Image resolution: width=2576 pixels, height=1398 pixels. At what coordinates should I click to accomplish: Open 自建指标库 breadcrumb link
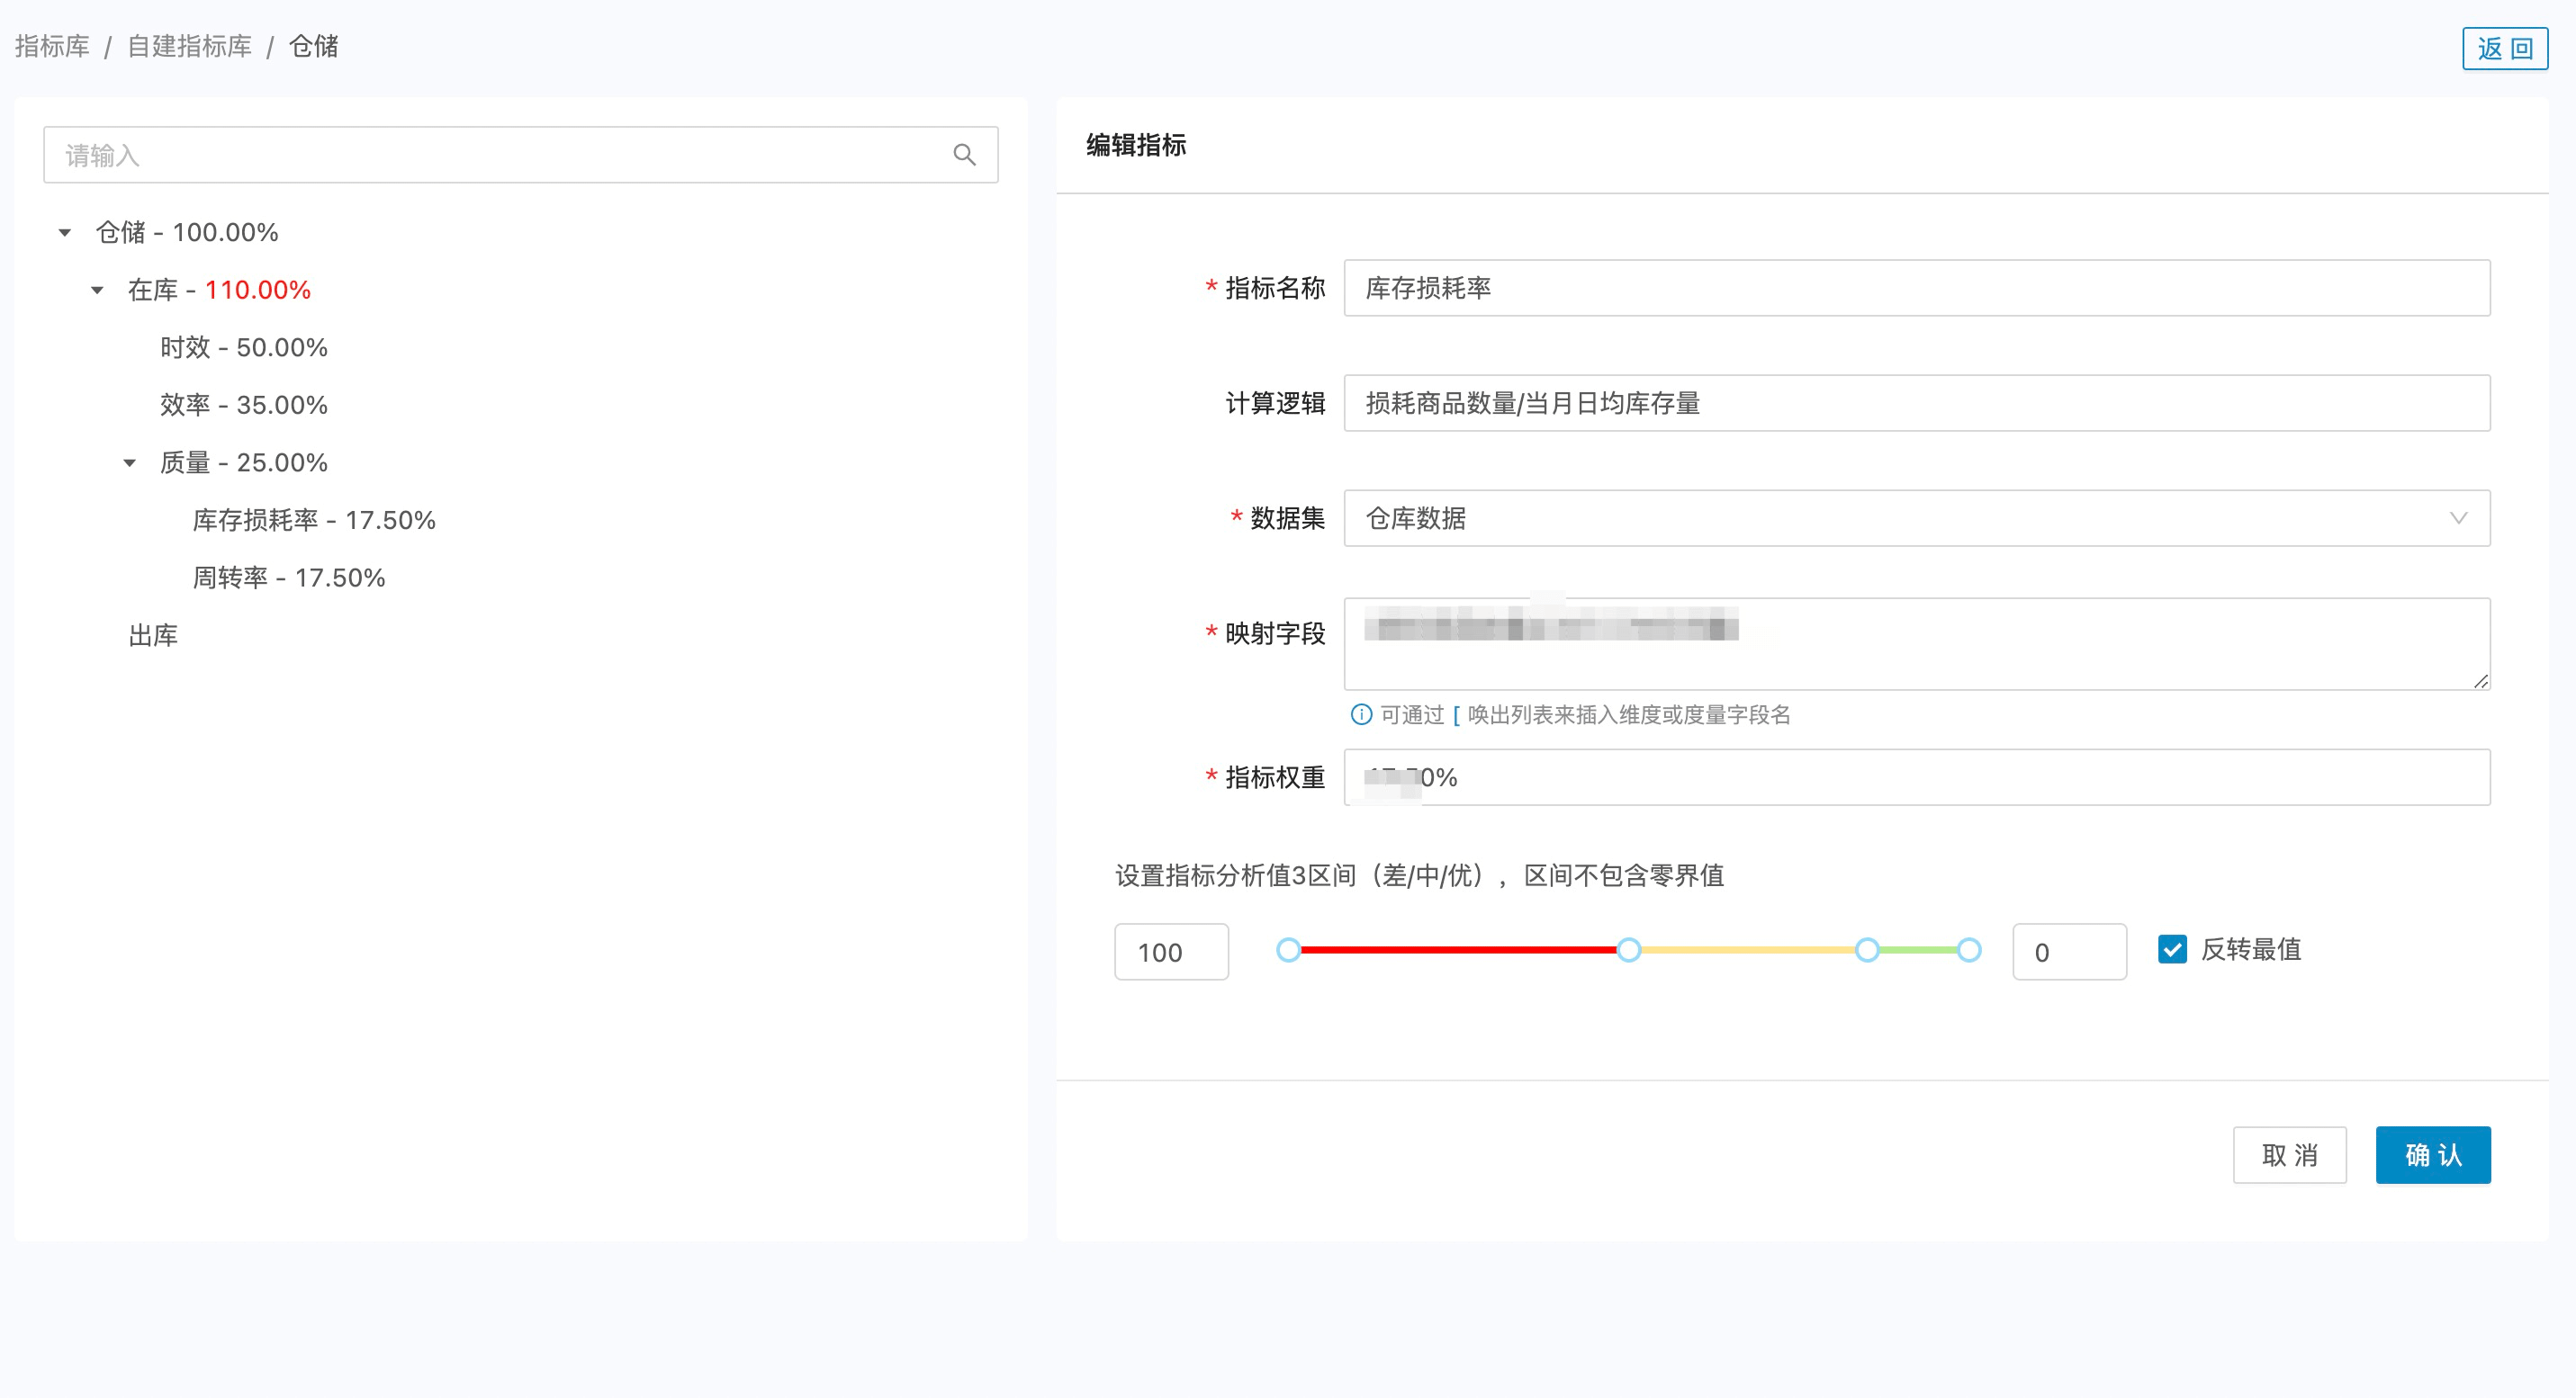189,46
